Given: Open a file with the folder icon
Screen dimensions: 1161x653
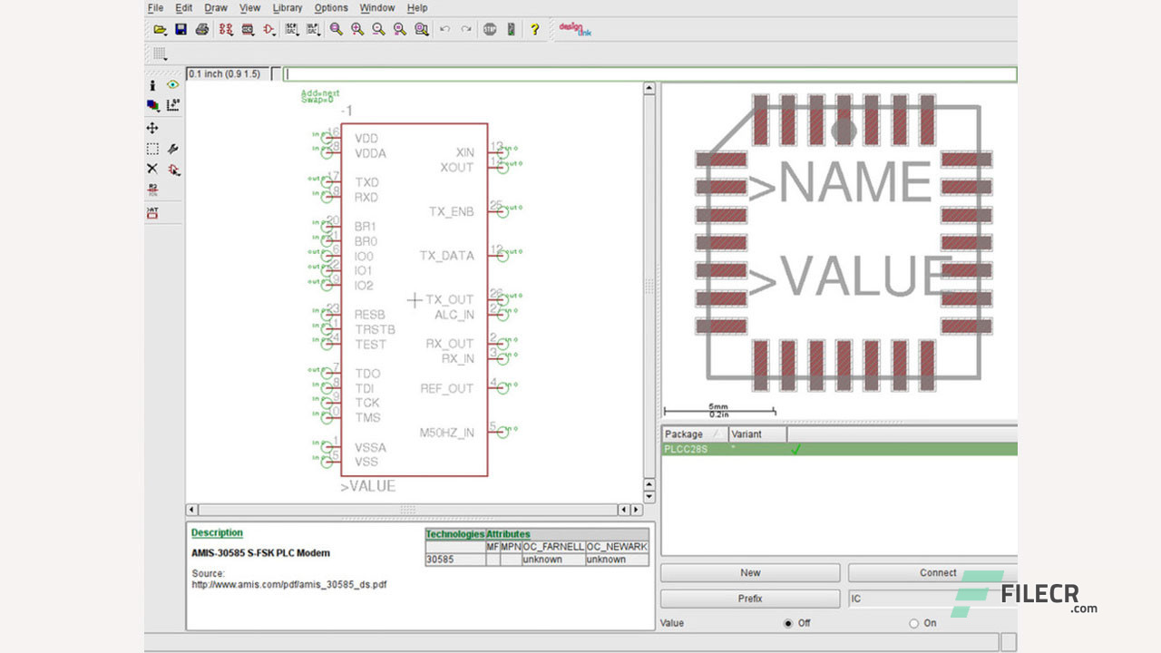Looking at the screenshot, I should coord(160,29).
